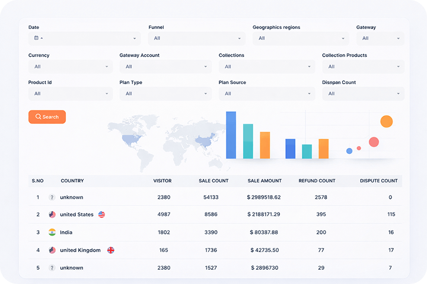Image resolution: width=427 pixels, height=284 pixels.
Task: Click the SALE AMOUNT column header
Action: [x=265, y=180]
